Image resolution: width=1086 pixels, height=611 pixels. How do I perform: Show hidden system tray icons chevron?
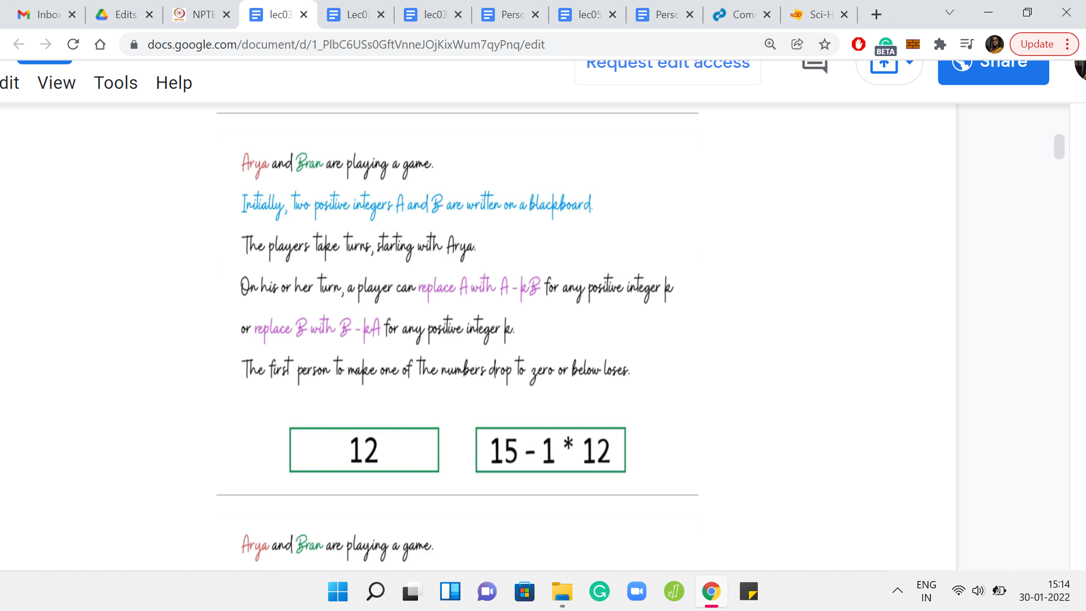click(898, 591)
